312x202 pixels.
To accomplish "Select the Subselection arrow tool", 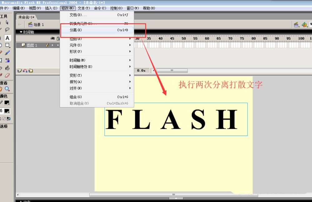I will 7,22.
